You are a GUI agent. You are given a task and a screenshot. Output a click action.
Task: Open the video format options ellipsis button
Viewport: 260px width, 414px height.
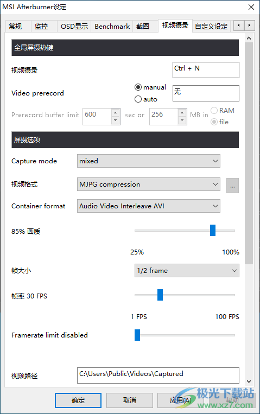coord(232,186)
